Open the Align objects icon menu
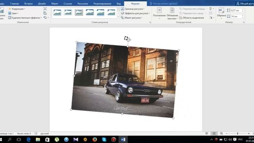 point(212,9)
